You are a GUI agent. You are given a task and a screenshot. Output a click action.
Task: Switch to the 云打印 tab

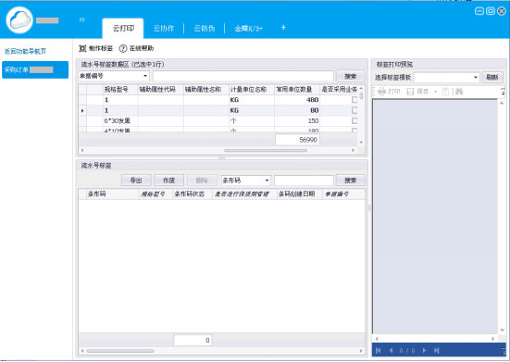point(123,29)
